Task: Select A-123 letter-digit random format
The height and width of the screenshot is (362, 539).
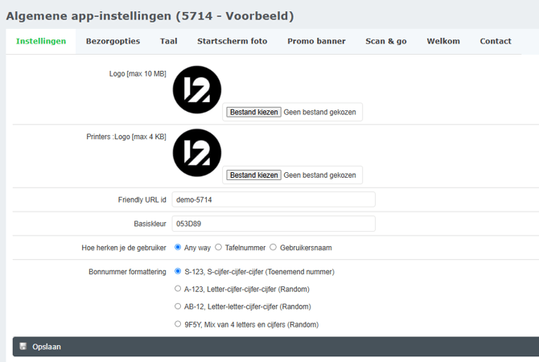Action: tap(178, 289)
